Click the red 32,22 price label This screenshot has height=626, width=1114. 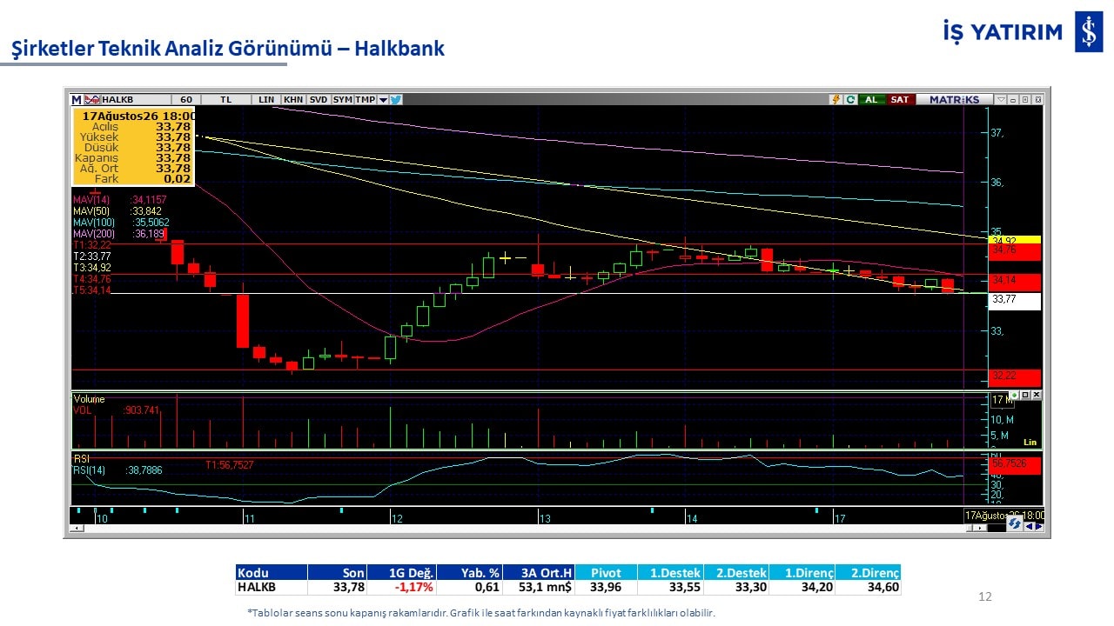1015,376
